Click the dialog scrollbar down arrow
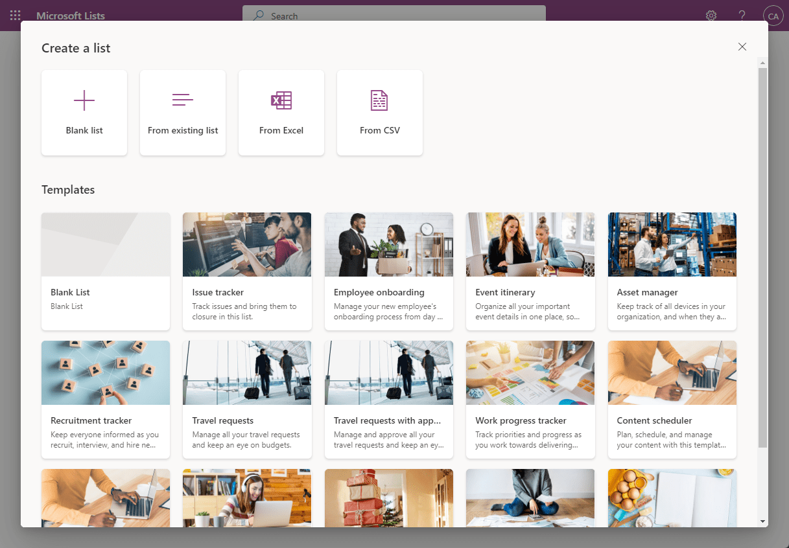Image resolution: width=789 pixels, height=548 pixels. tap(762, 521)
